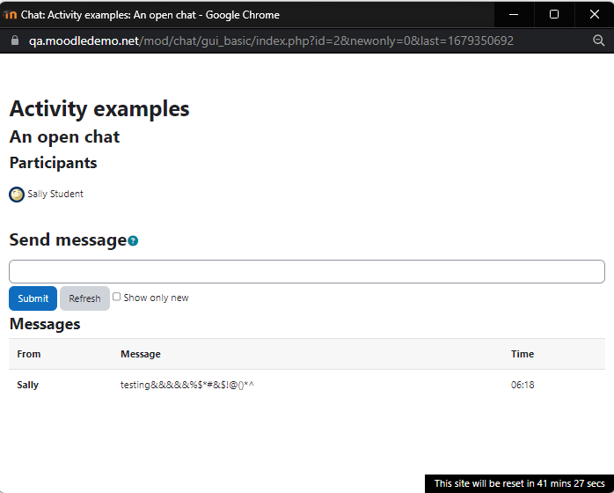The width and height of the screenshot is (614, 493).
Task: Click the Time column header
Action: pos(523,354)
